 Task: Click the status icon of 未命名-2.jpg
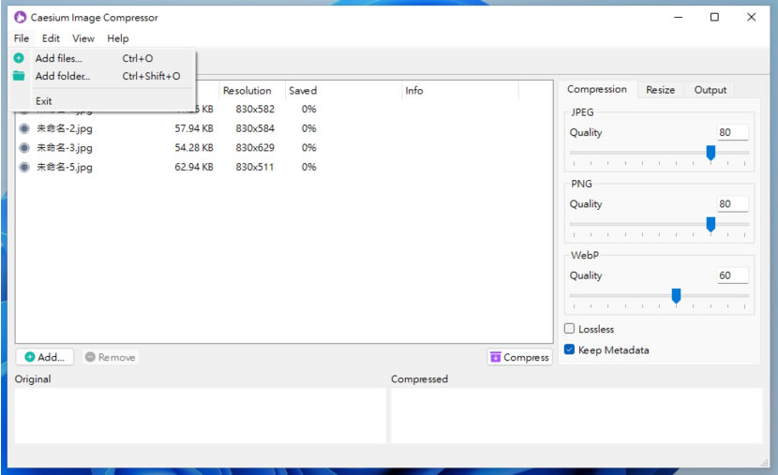pos(23,128)
